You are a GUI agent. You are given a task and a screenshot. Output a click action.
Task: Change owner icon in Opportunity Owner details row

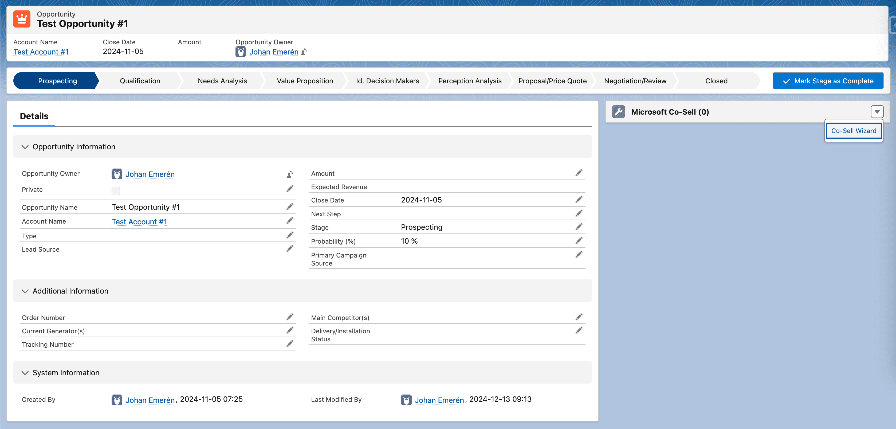290,174
